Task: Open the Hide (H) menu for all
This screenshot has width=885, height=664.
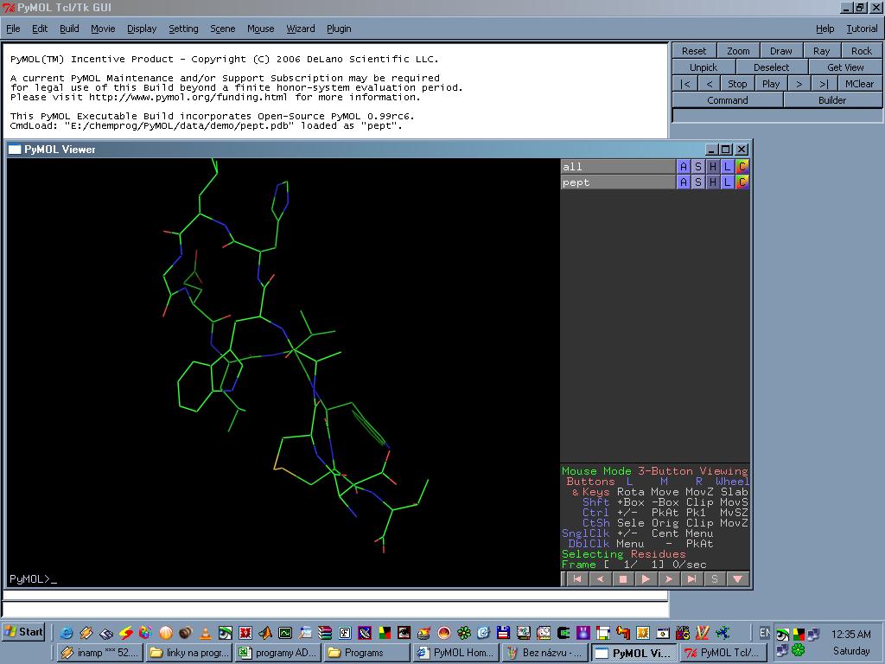Action: click(x=713, y=167)
